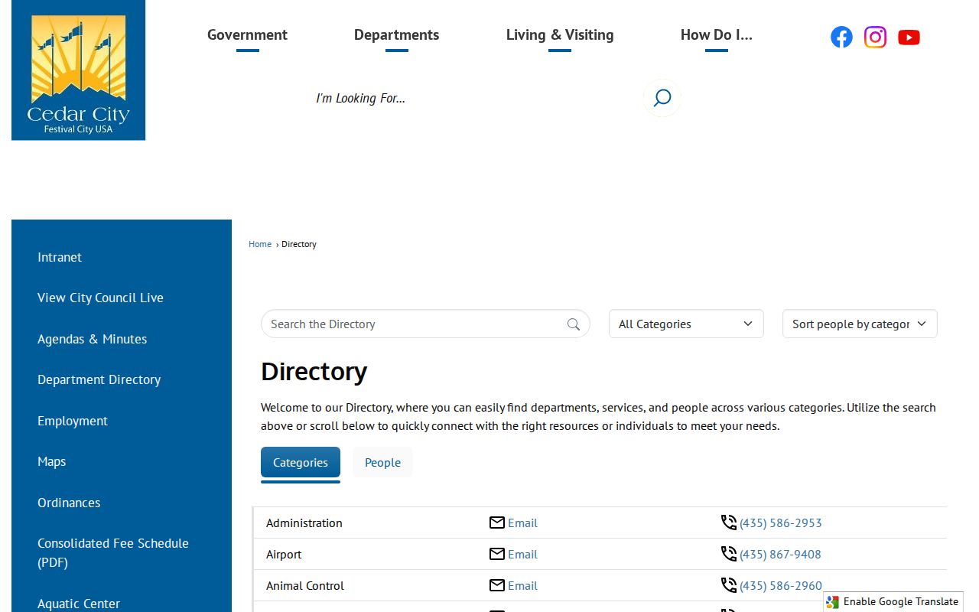Click the Home breadcrumb link
979x612 pixels.
260,244
